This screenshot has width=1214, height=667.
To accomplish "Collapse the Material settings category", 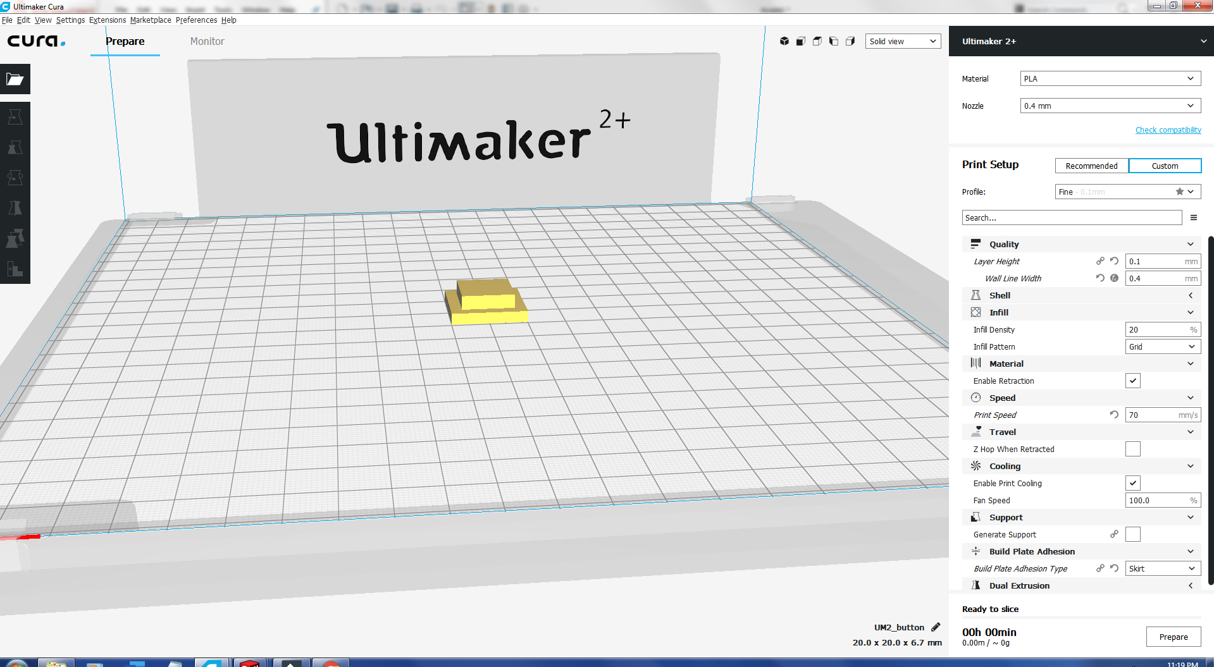I will click(x=1081, y=364).
